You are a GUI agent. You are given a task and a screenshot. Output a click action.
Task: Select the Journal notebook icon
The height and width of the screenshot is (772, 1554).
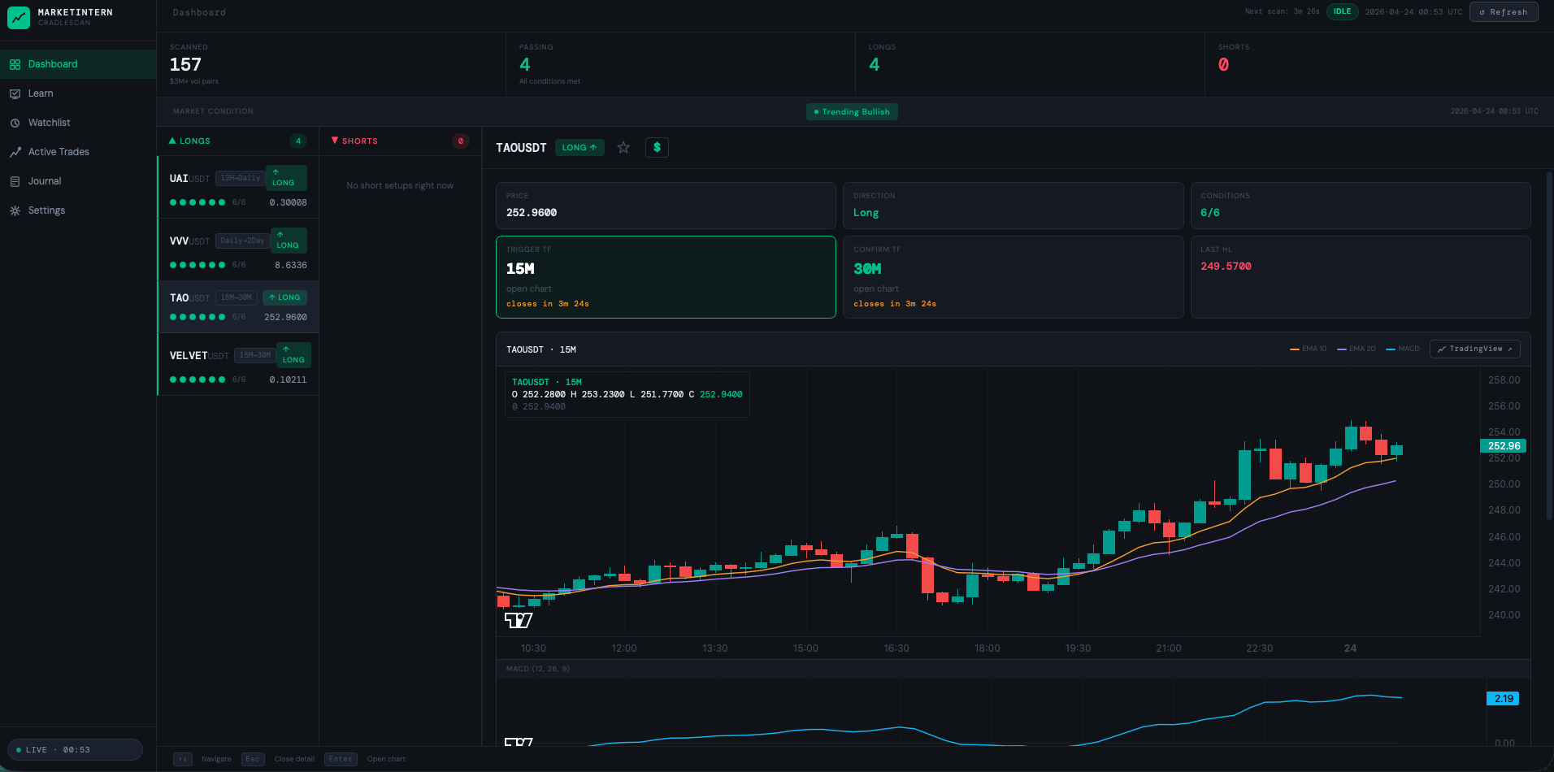pyautogui.click(x=15, y=180)
